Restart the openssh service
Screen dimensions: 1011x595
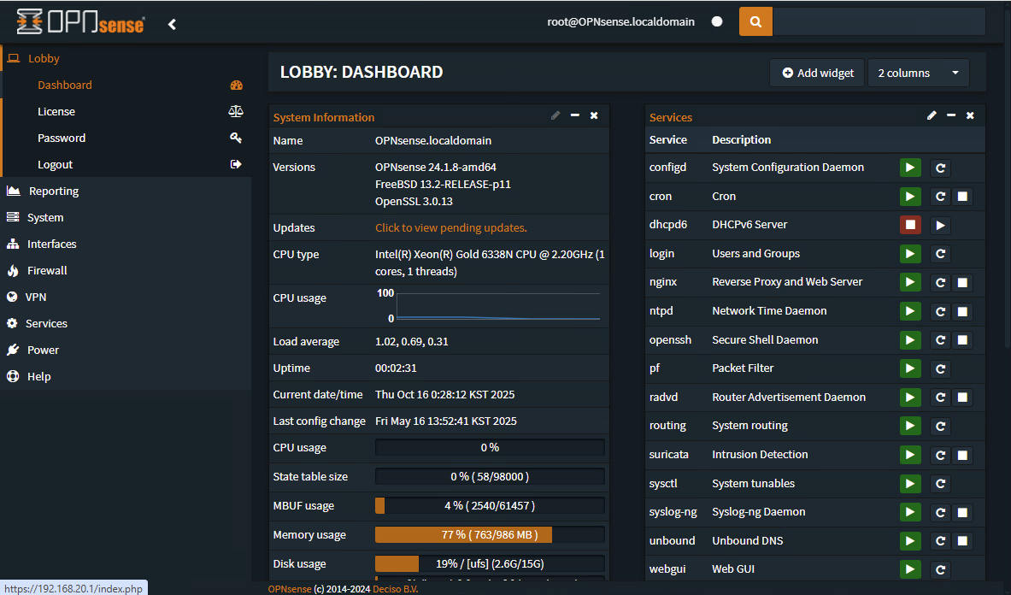(x=940, y=339)
